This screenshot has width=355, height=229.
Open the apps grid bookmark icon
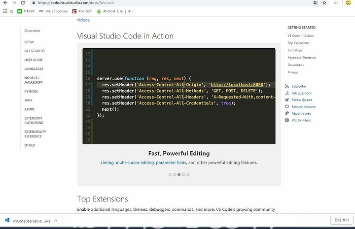click(5, 11)
